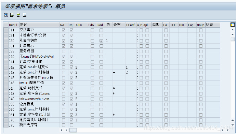Click the horizontal scroll left arrow

tap(62, 130)
